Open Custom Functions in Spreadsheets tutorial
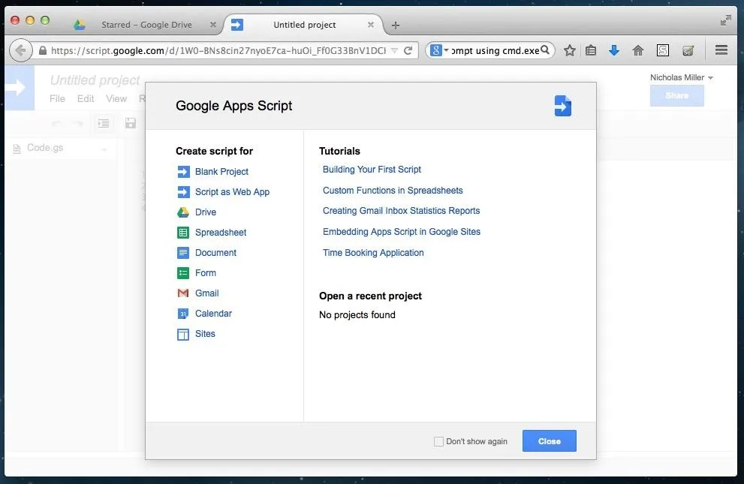The height and width of the screenshot is (484, 744). [393, 190]
